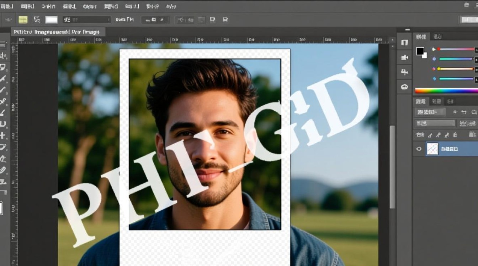This screenshot has height=266, width=478.
Task: Click the hamburger lines icon atop the toolbar
Action: tap(3, 44)
